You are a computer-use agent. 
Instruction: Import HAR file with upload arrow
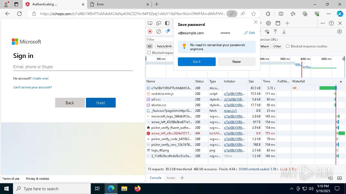[x=275, y=32]
